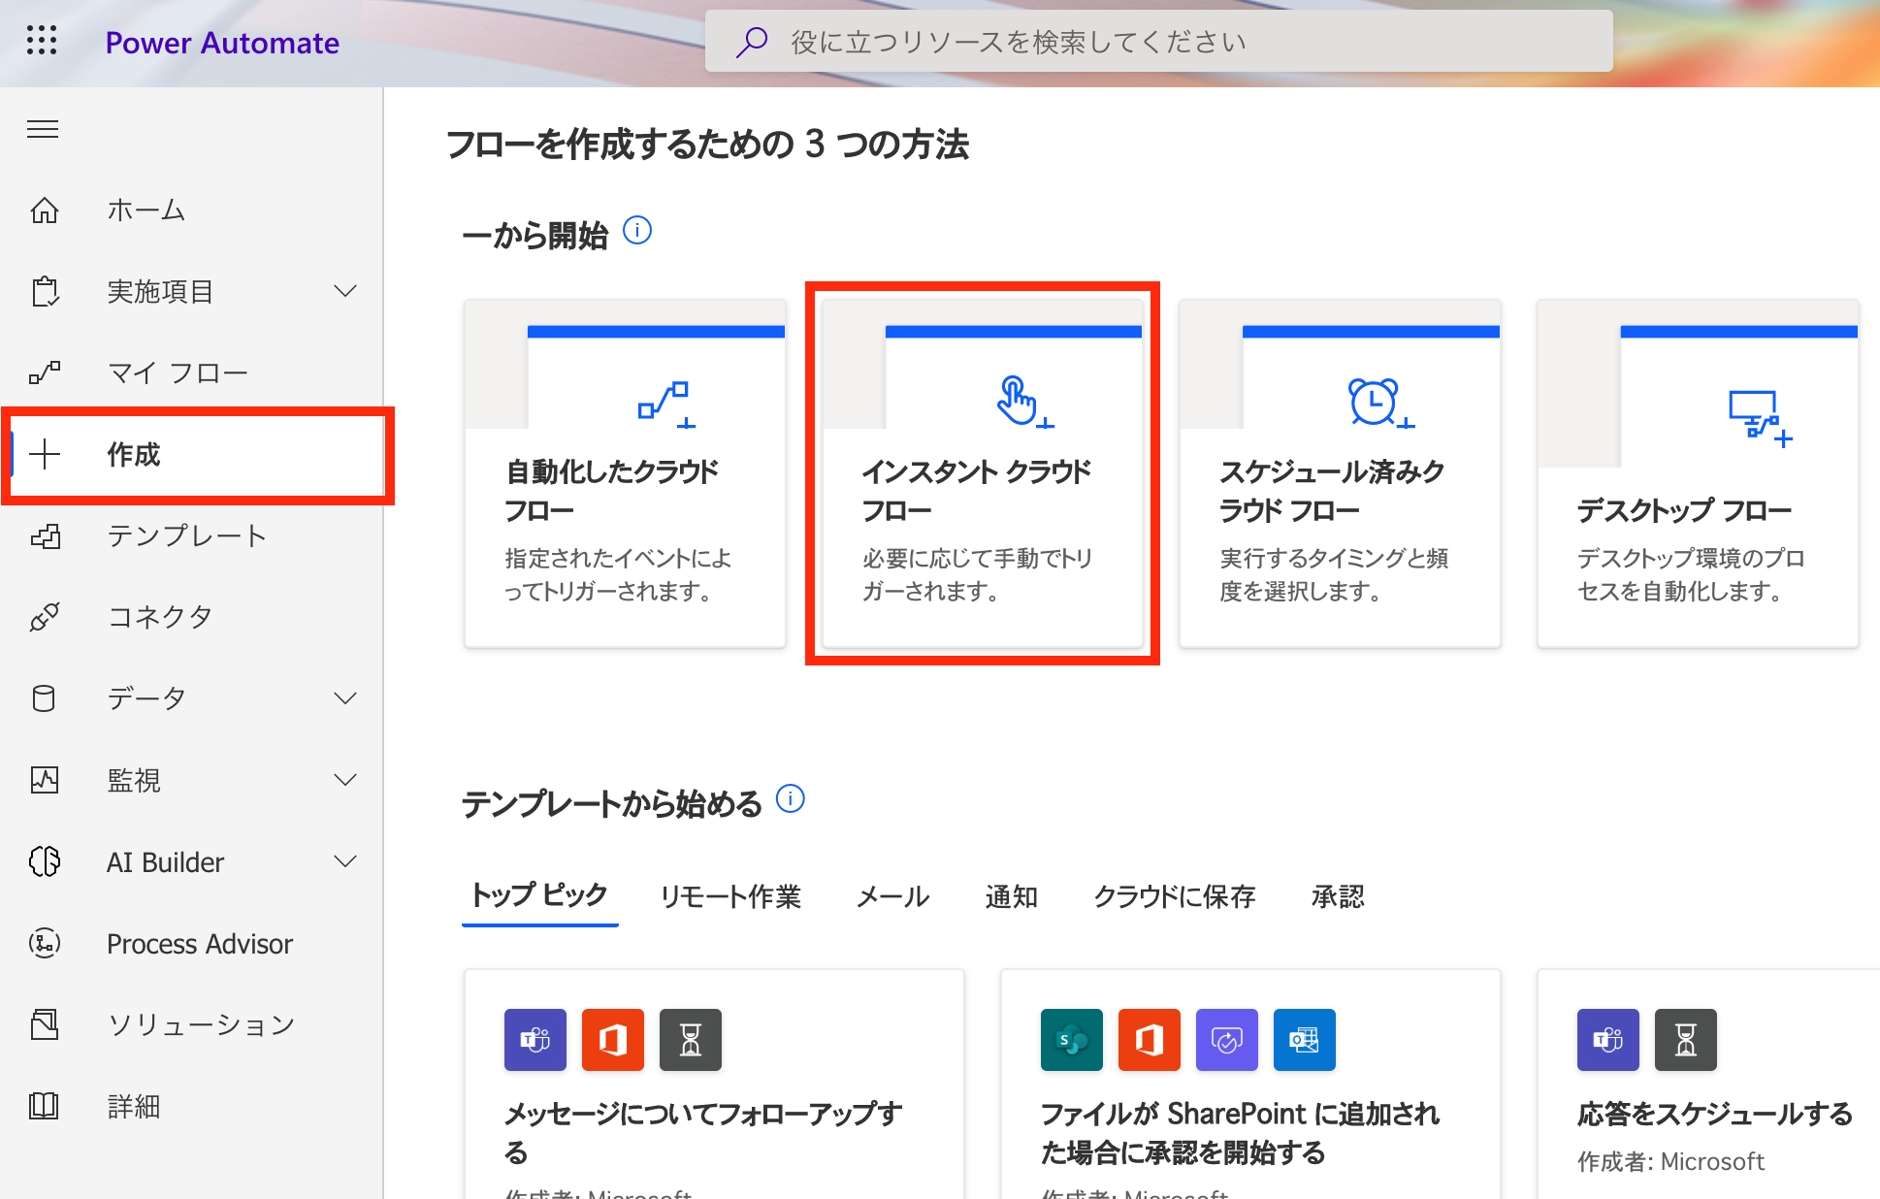Image resolution: width=1880 pixels, height=1199 pixels.
Task: Click info icon next to 一から開始
Action: [637, 231]
